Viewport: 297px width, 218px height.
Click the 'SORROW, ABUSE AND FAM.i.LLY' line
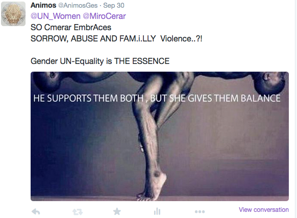[93, 38]
